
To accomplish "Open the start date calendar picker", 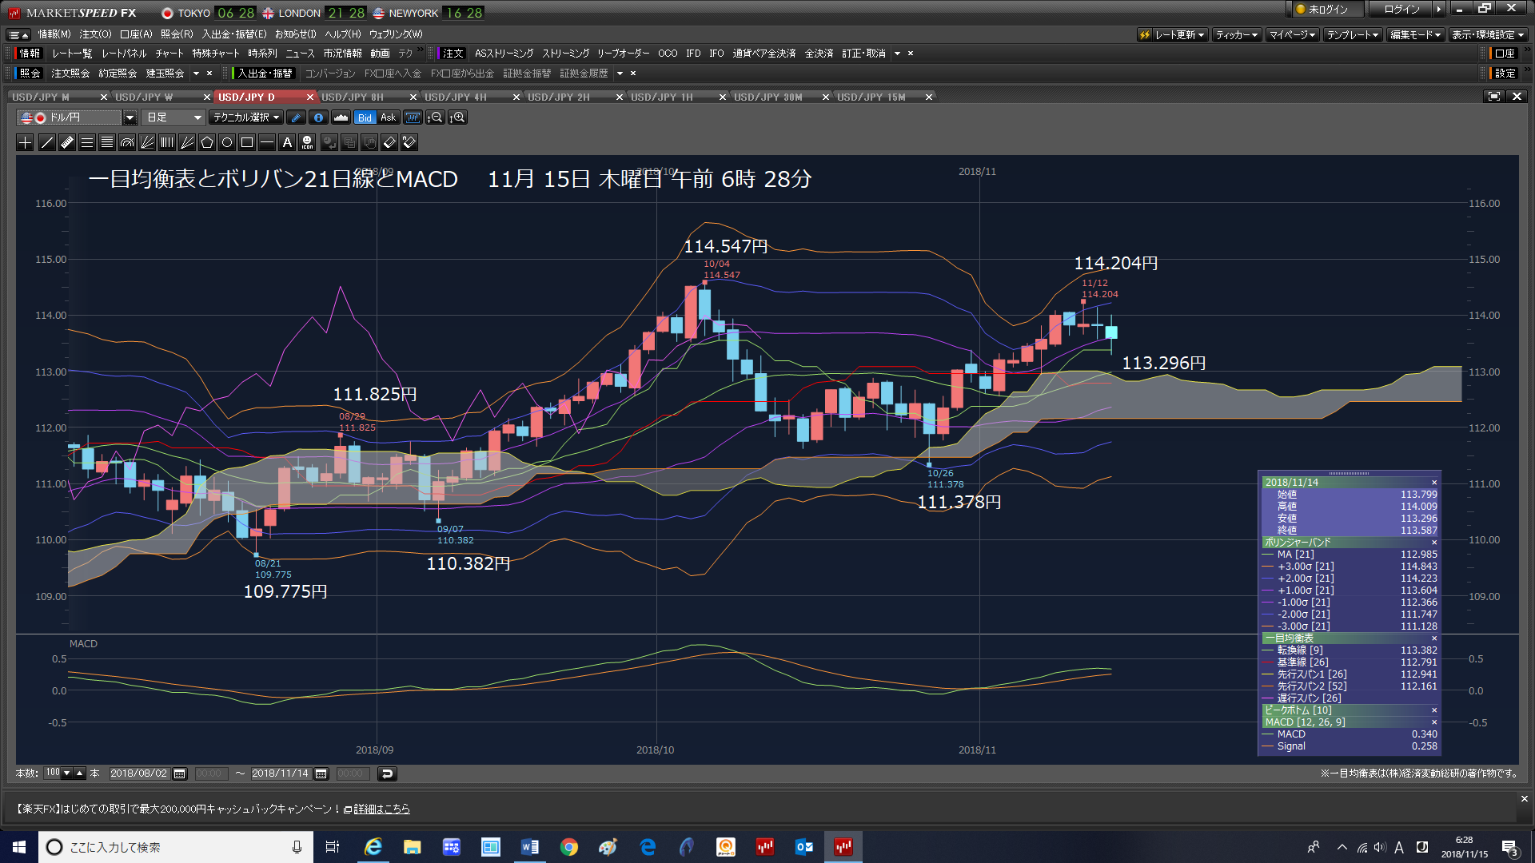I will pos(180,774).
